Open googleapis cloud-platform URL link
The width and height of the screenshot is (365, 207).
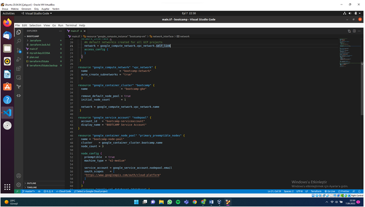click(123, 175)
